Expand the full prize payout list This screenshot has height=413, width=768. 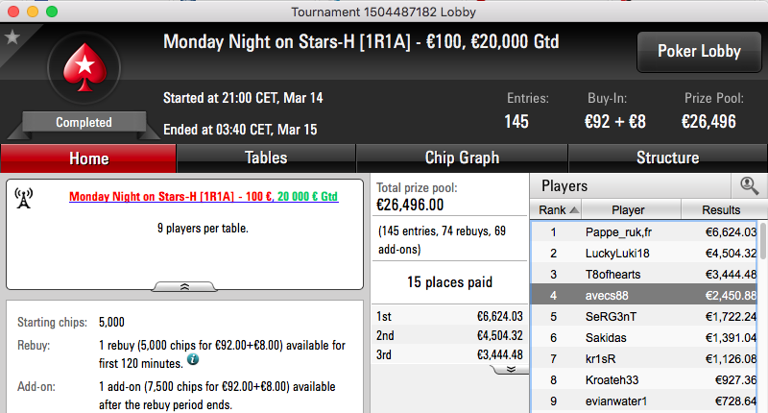tap(511, 370)
